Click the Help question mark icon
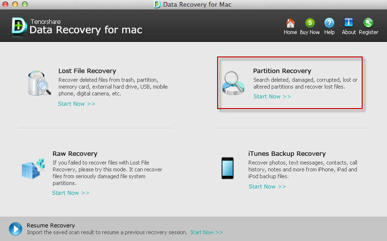 [x=329, y=23]
